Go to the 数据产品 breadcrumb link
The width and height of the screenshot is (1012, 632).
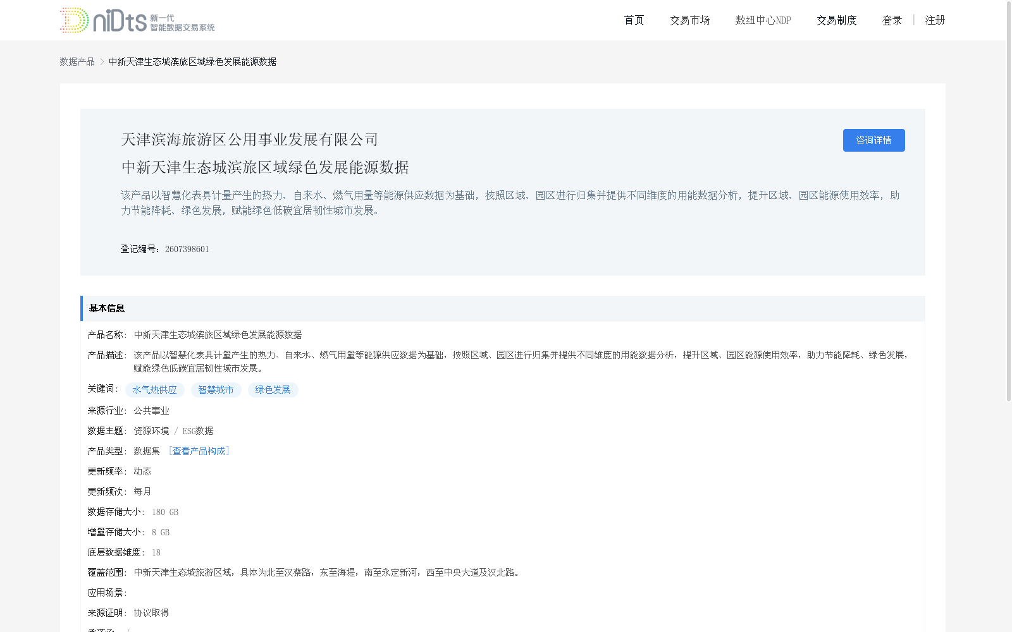pos(77,61)
